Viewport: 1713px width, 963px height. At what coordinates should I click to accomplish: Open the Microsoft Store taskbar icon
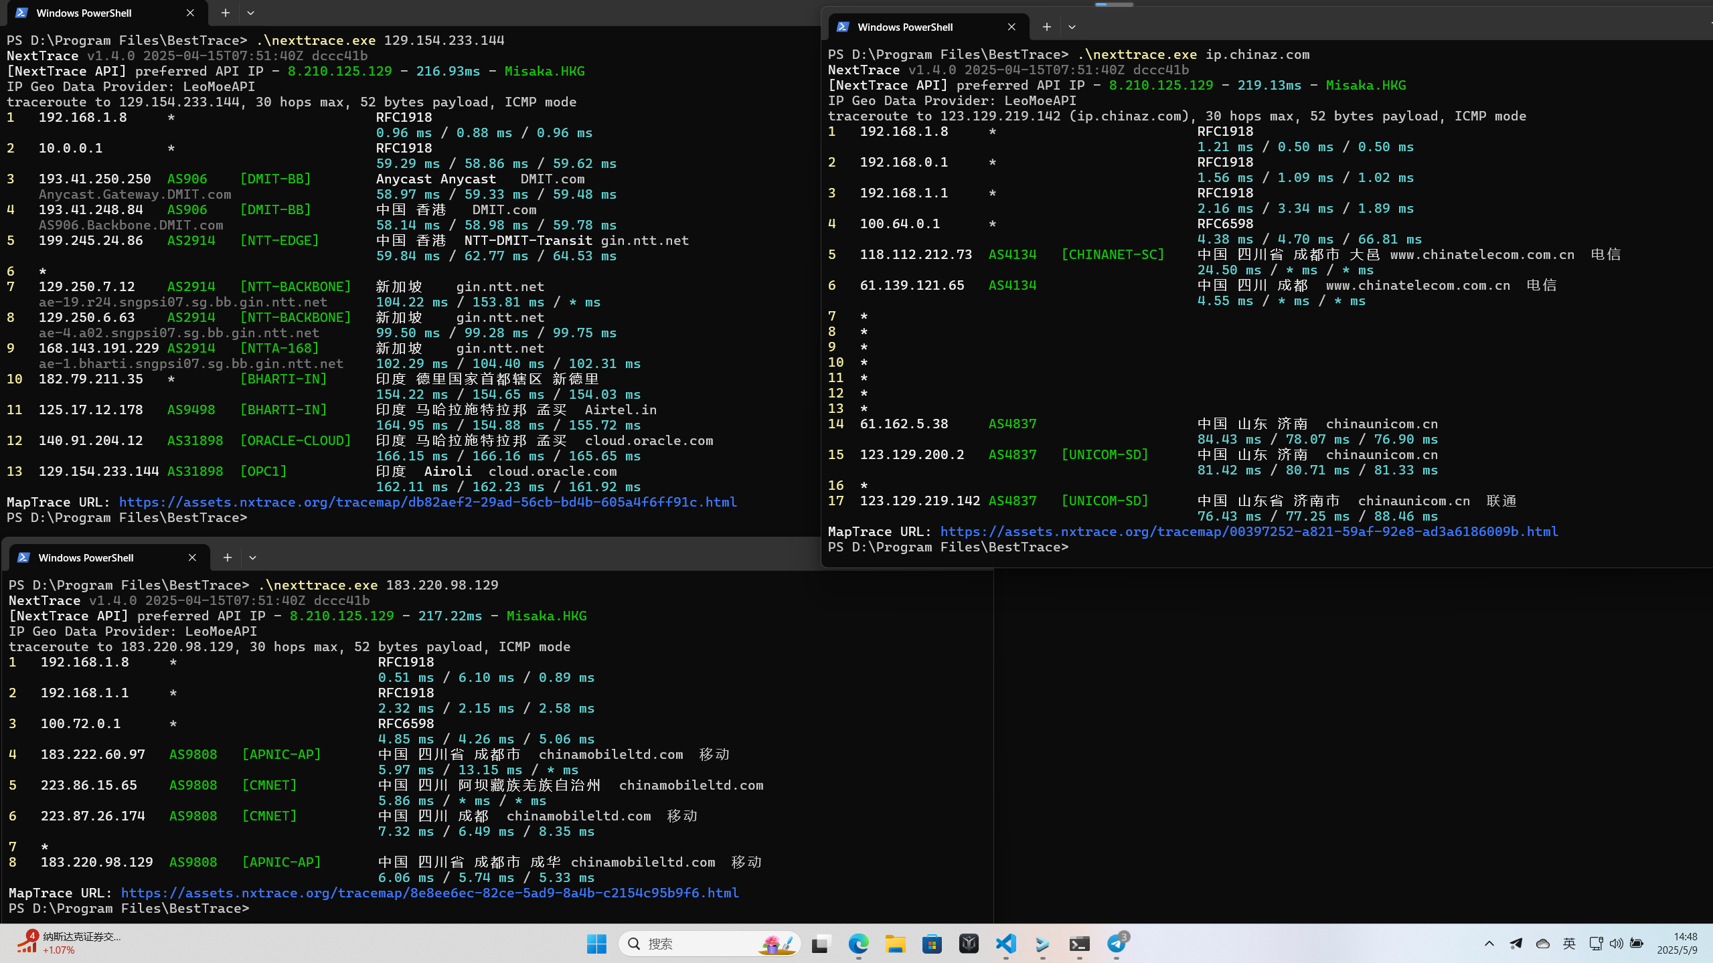coord(932,944)
